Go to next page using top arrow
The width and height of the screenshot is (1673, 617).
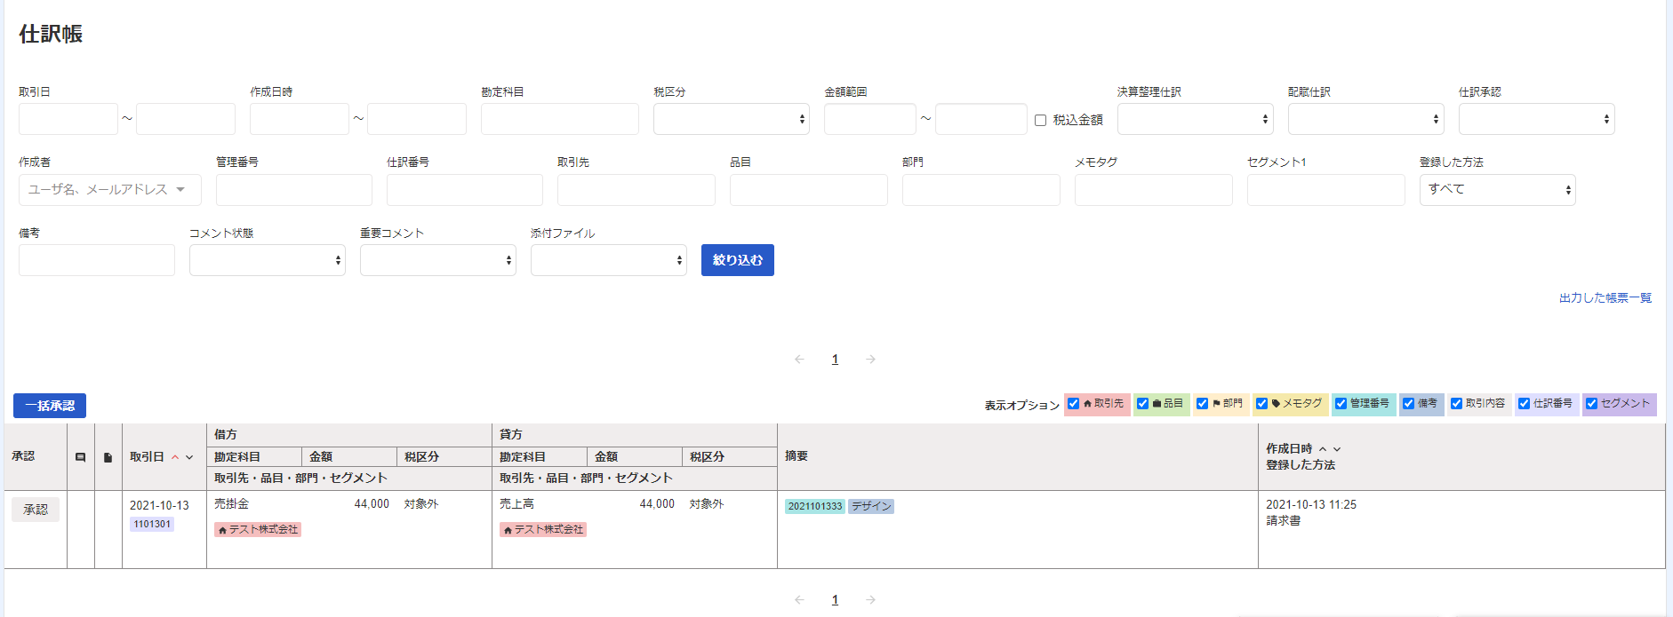[x=870, y=360]
